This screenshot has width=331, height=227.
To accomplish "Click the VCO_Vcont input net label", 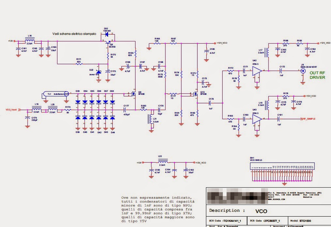I will (x=11, y=109).
